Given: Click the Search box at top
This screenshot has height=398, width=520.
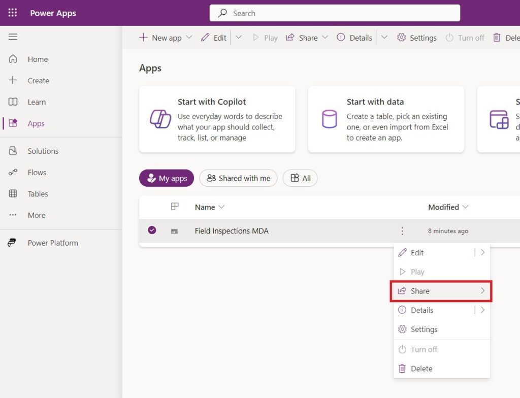Looking at the screenshot, I should pos(335,13).
